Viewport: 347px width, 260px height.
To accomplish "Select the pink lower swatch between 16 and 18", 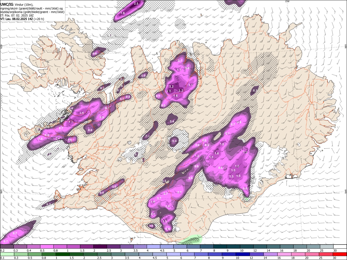I will tap(284, 254).
